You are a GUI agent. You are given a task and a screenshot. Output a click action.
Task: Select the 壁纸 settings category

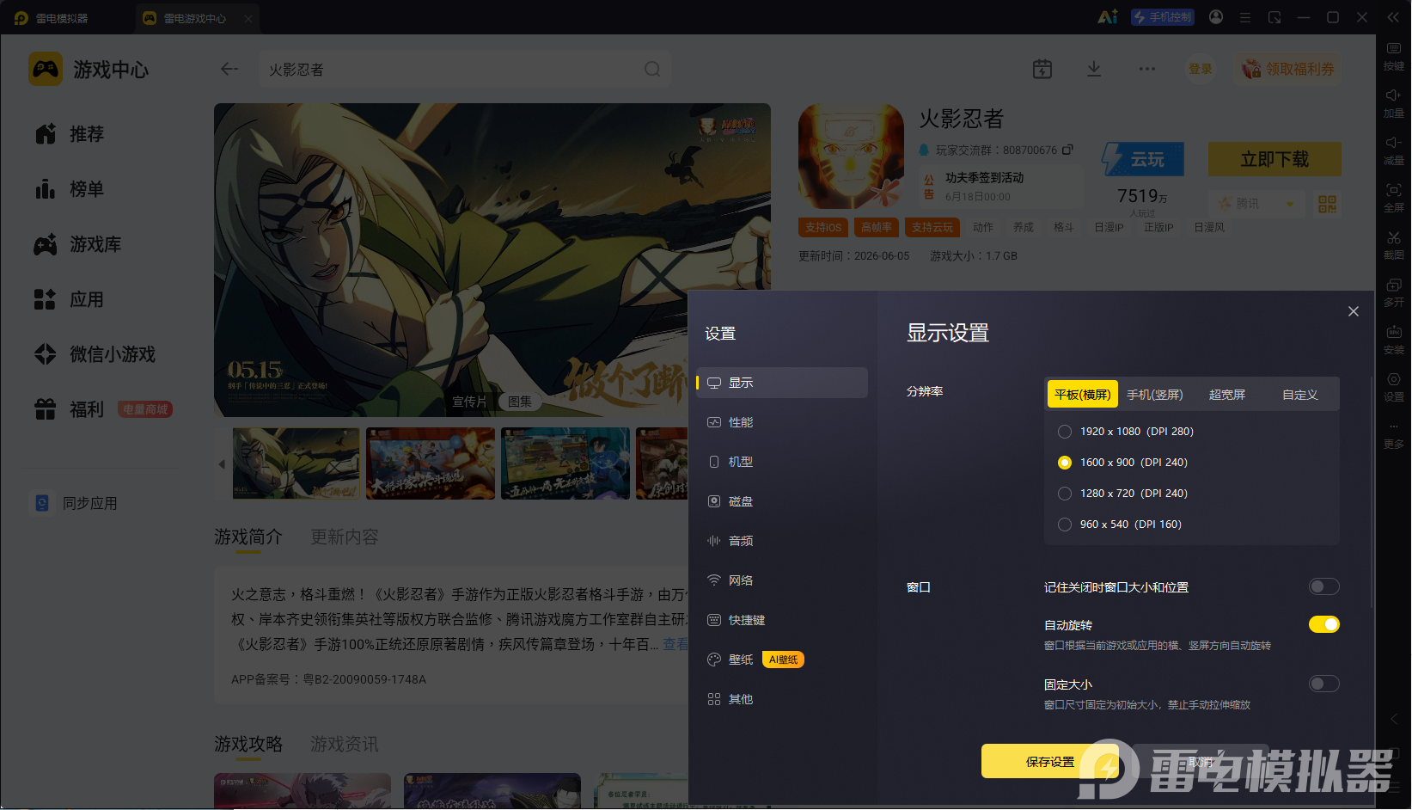click(x=782, y=660)
